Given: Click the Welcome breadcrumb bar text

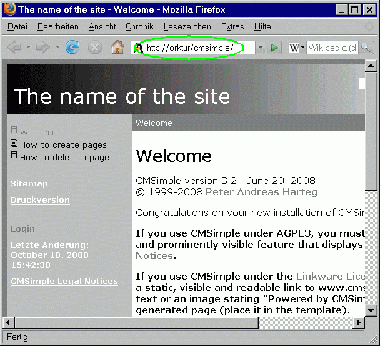Looking at the screenshot, I should [154, 123].
